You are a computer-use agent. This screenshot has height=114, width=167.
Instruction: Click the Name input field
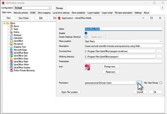[123, 29]
